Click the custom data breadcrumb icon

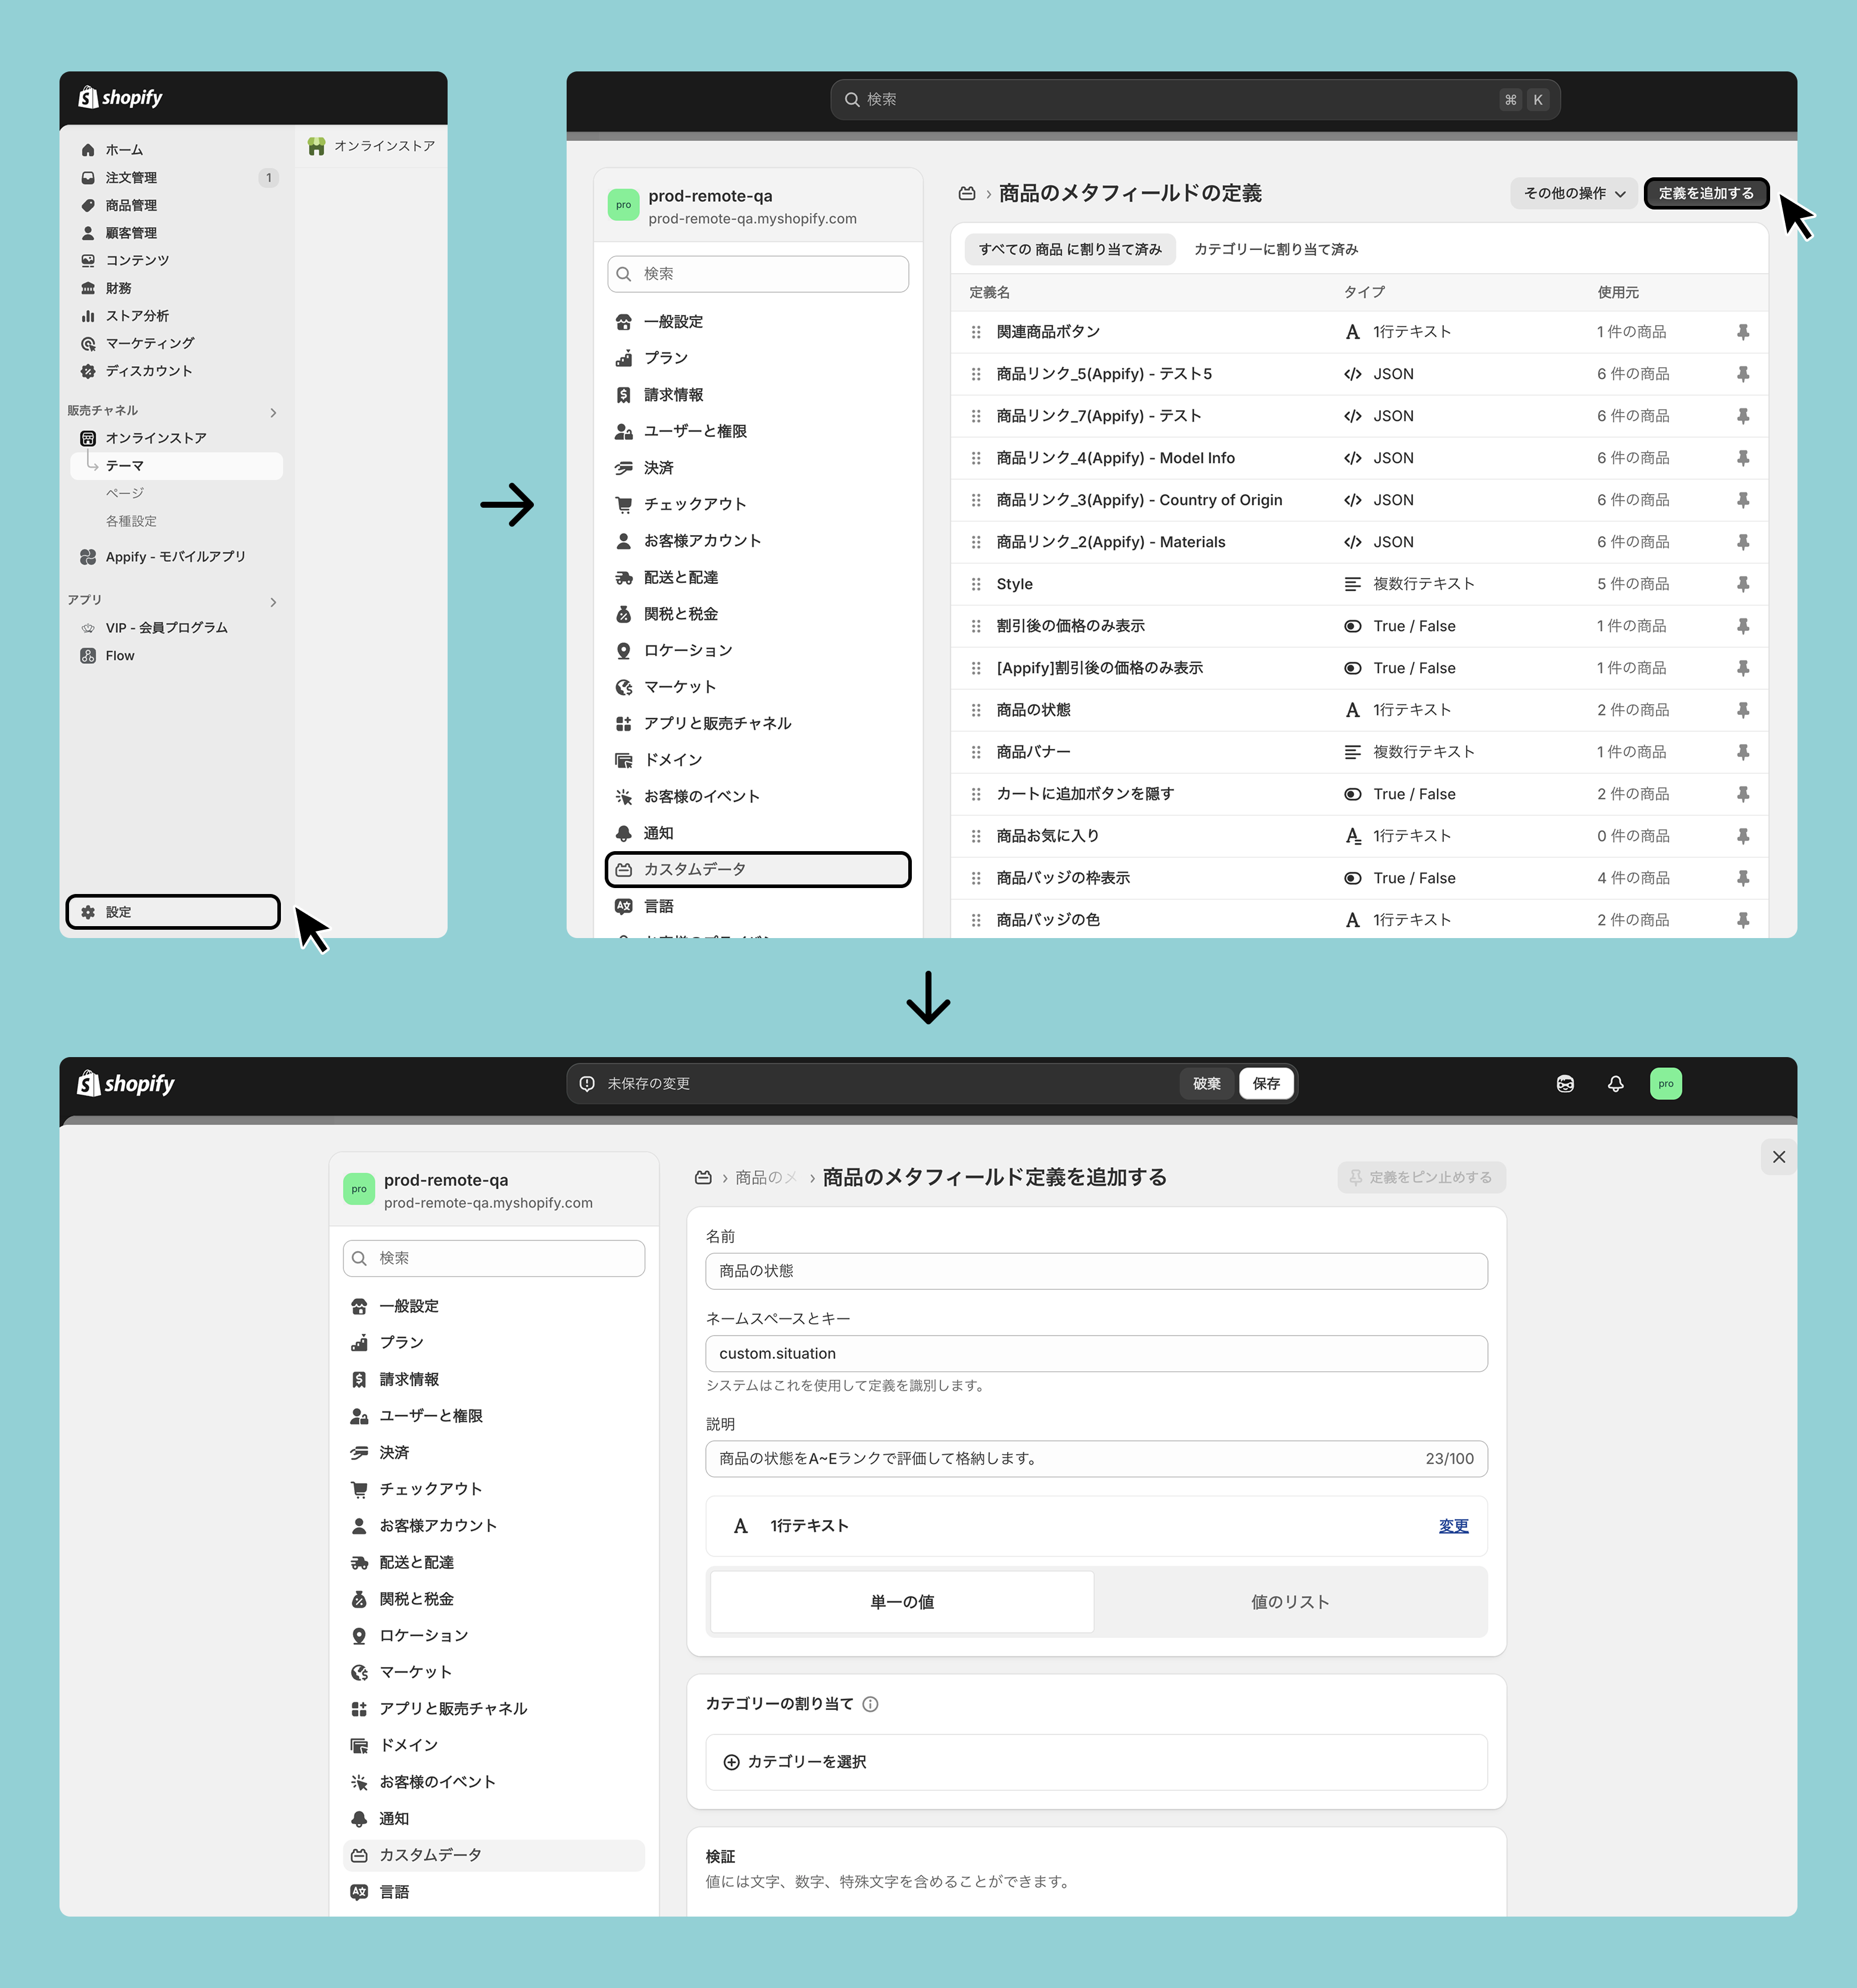click(x=966, y=193)
